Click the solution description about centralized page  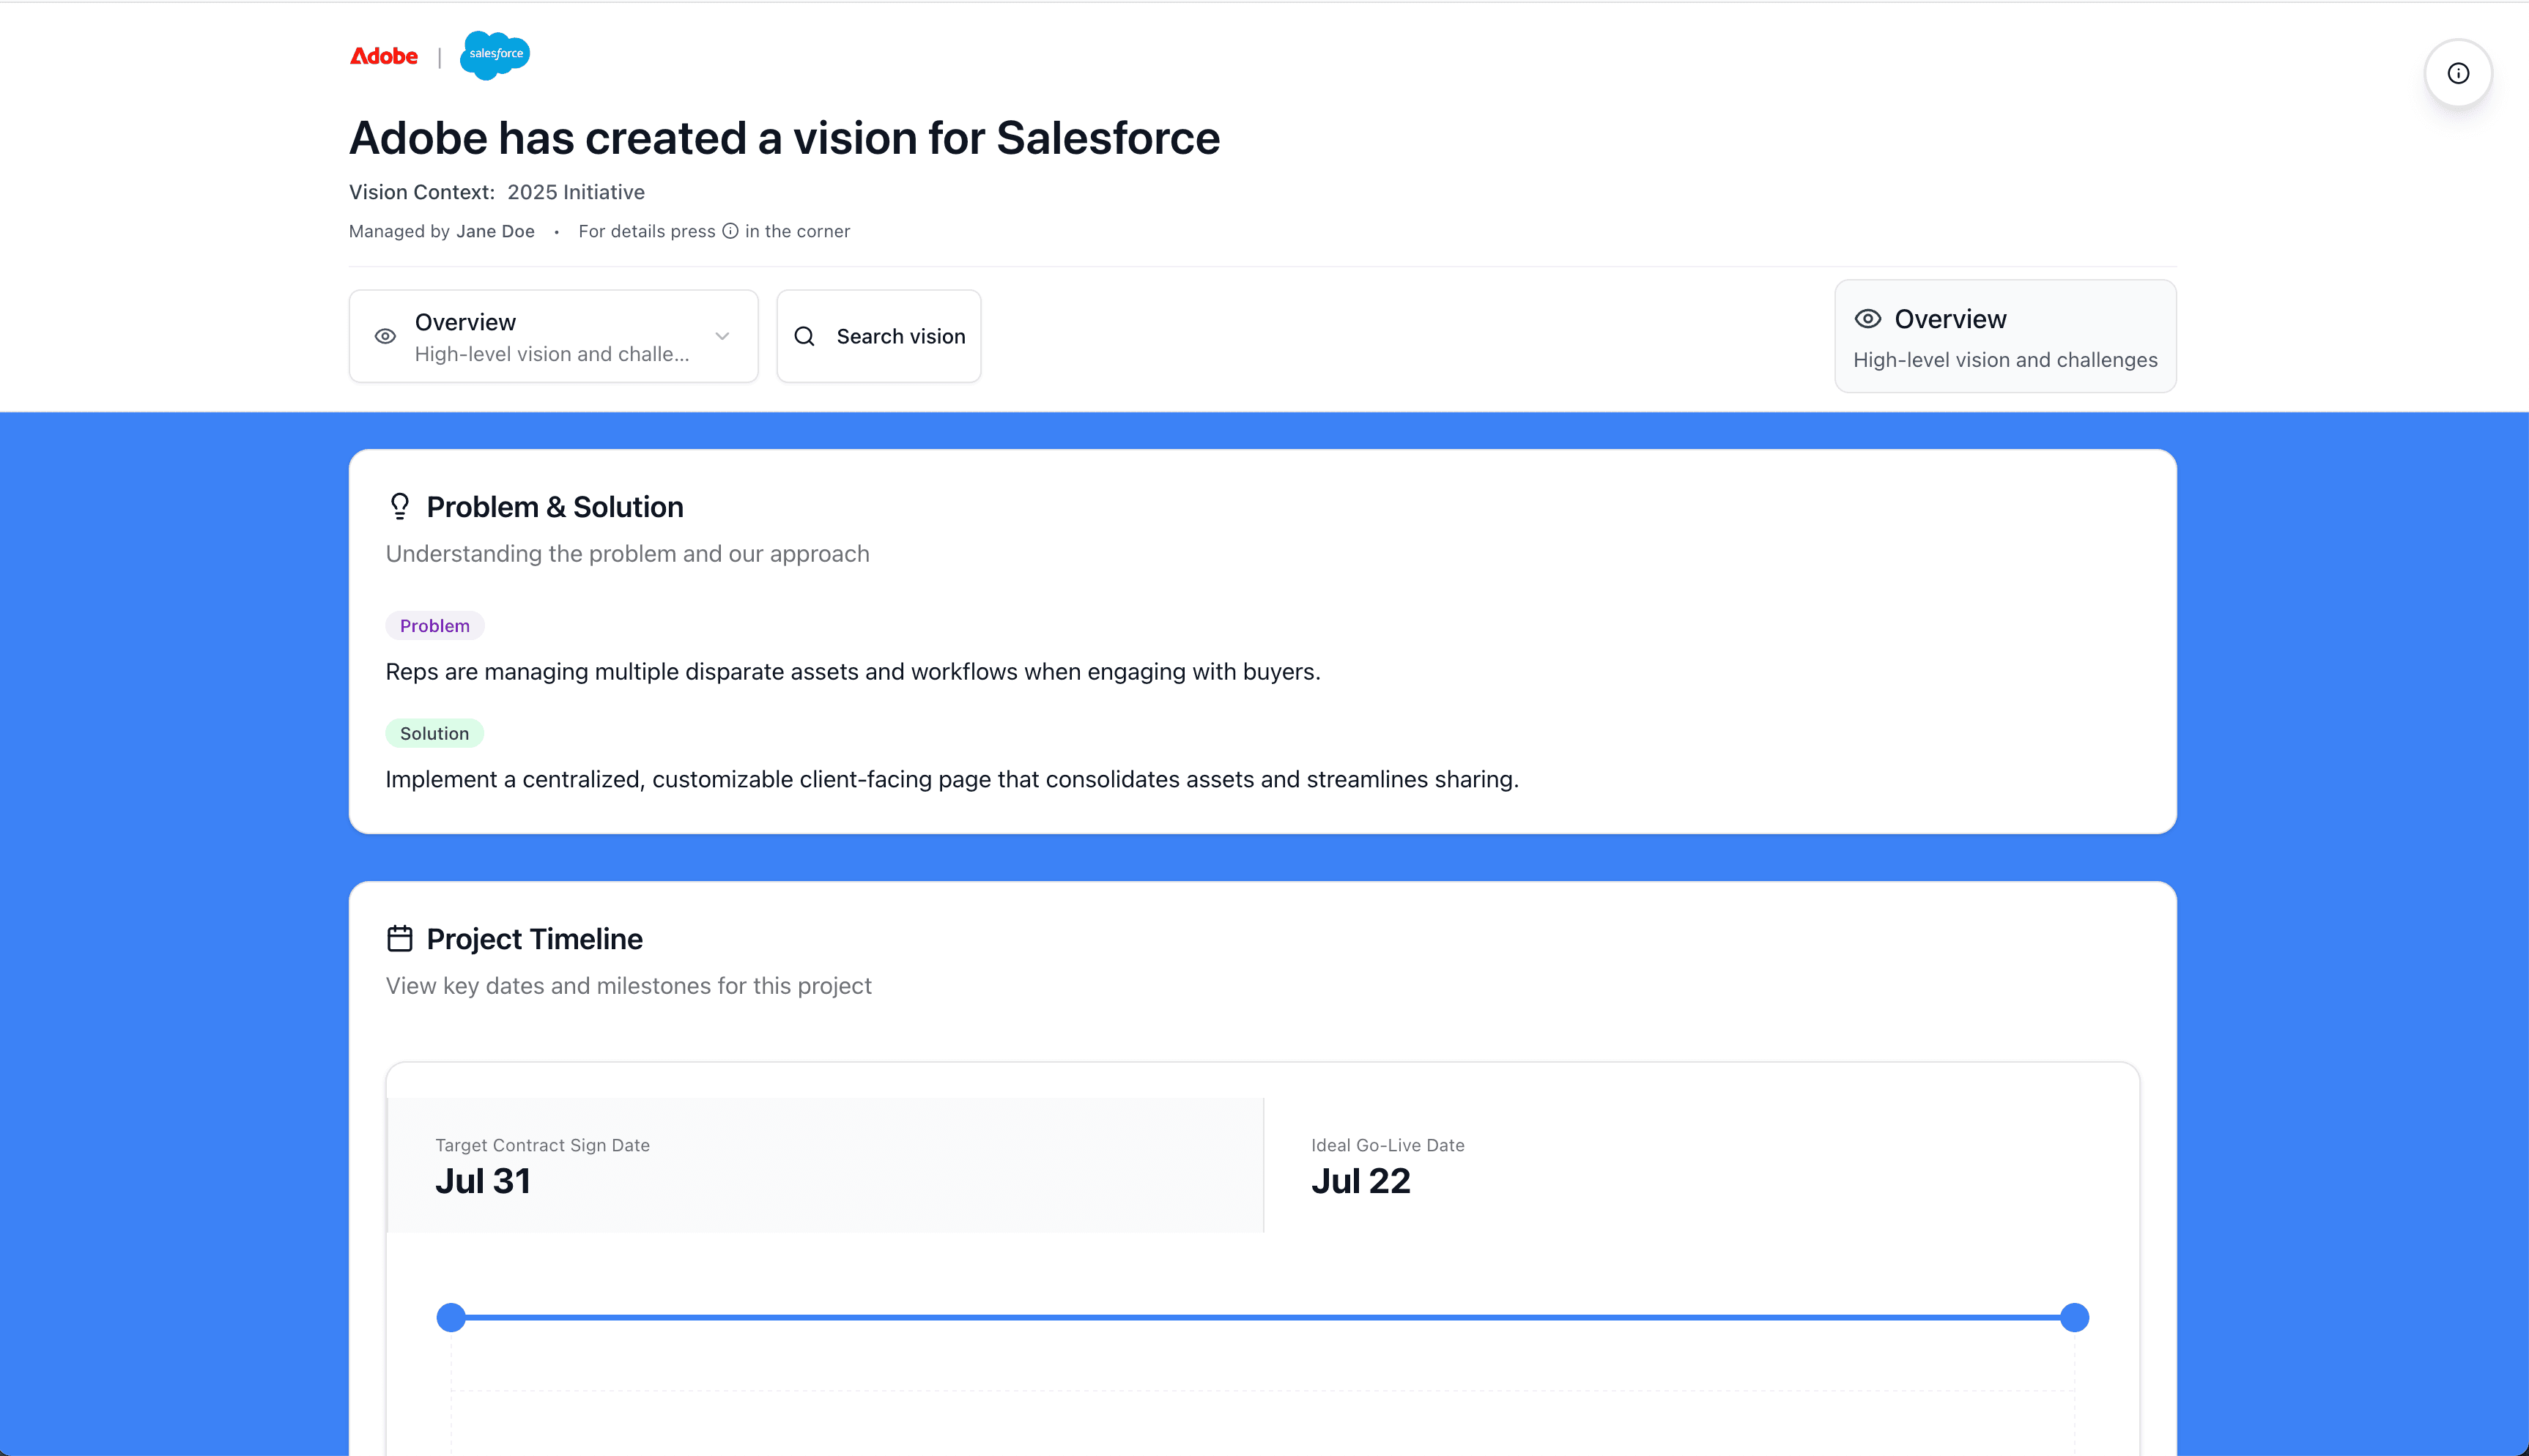tap(952, 779)
